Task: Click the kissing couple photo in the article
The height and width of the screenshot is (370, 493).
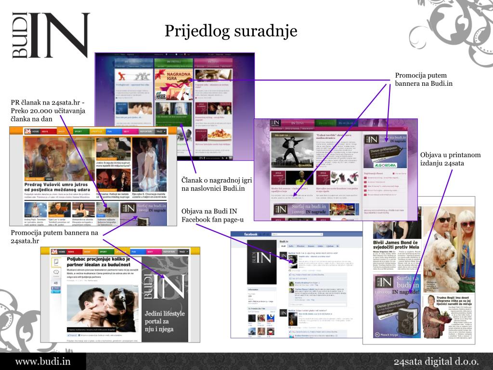Action: click(103, 308)
